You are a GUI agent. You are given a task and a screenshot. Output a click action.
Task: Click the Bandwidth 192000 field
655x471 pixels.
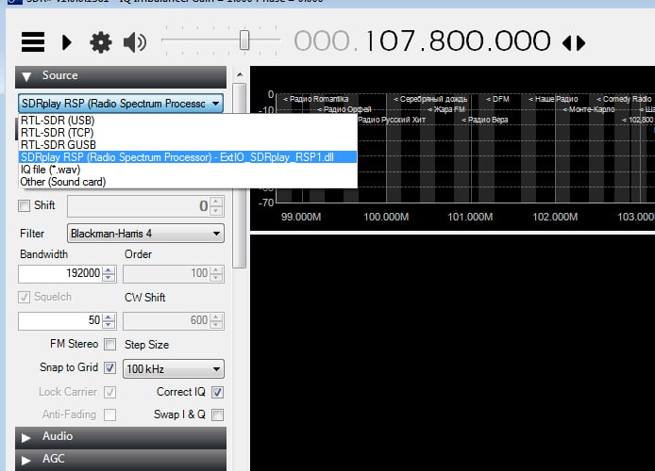pyautogui.click(x=59, y=273)
